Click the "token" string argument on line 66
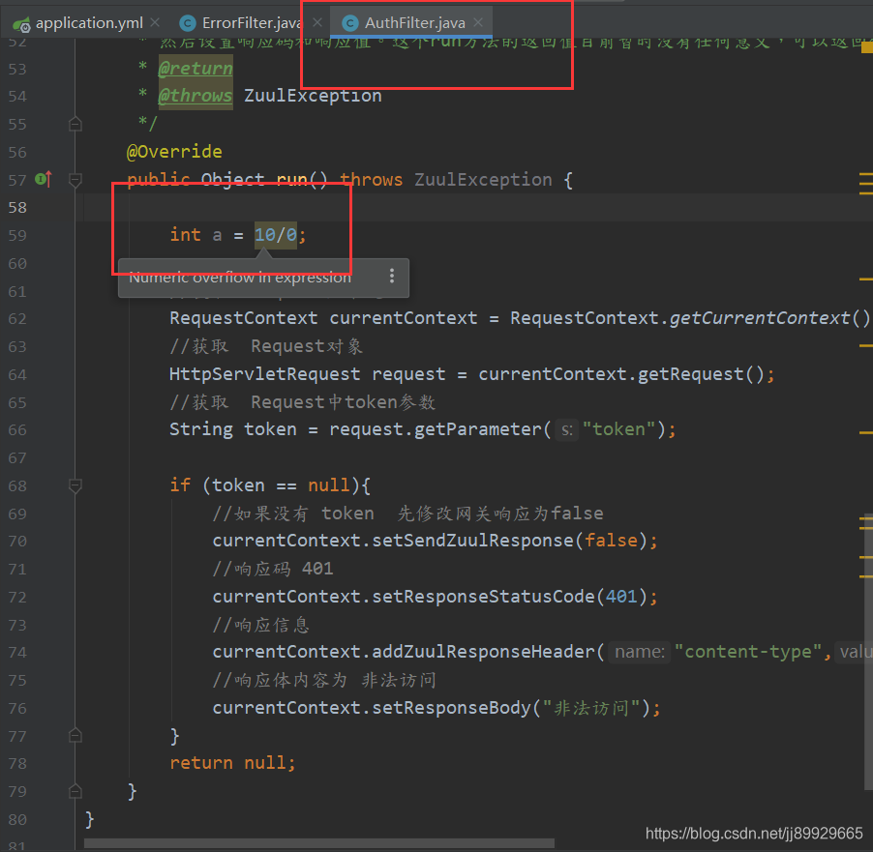 [619, 429]
